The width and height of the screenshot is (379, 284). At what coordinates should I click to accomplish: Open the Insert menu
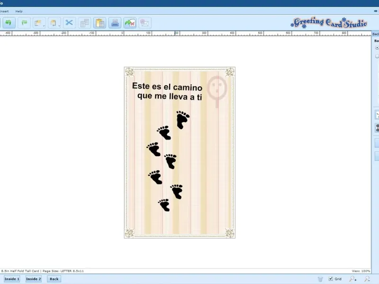pyautogui.click(x=4, y=11)
